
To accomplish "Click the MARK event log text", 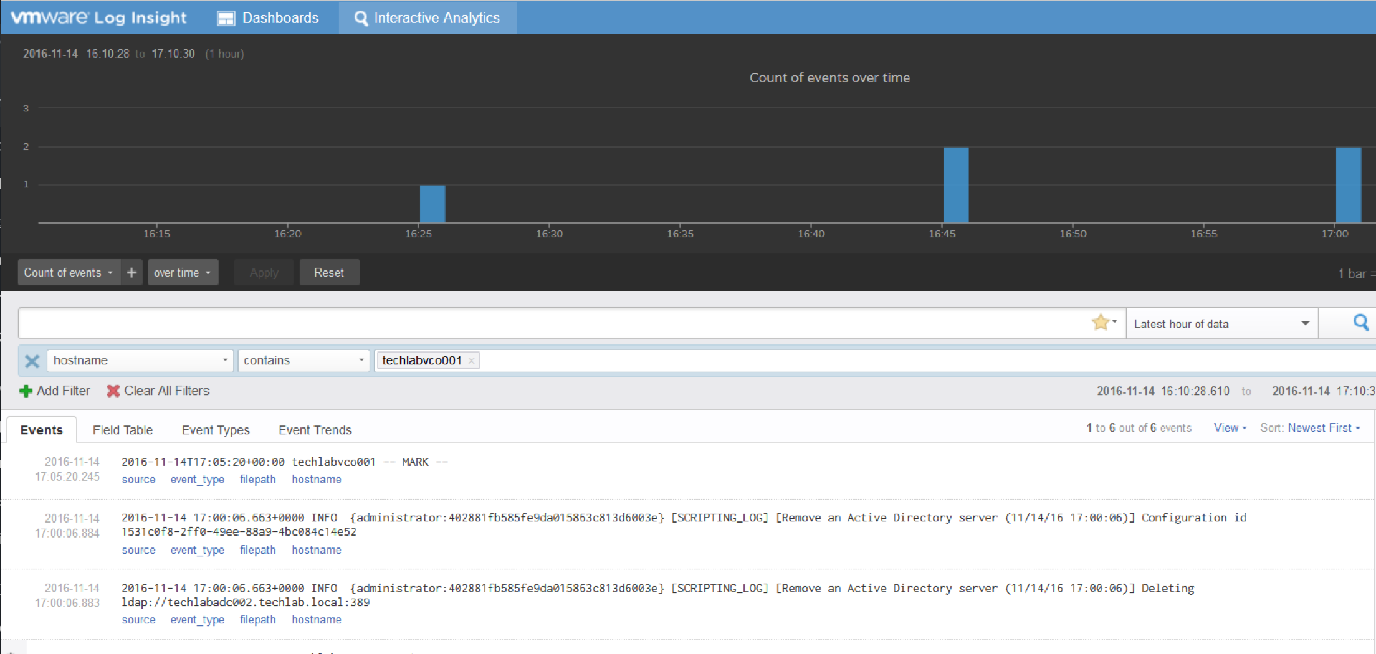I will pos(285,462).
